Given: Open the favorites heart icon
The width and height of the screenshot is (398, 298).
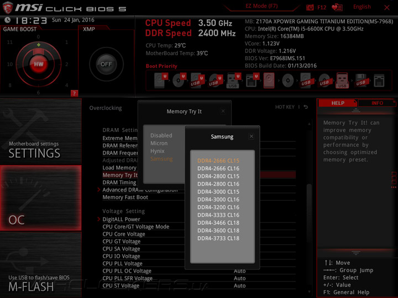Looking at the screenshot, I should pyautogui.click(x=337, y=7).
